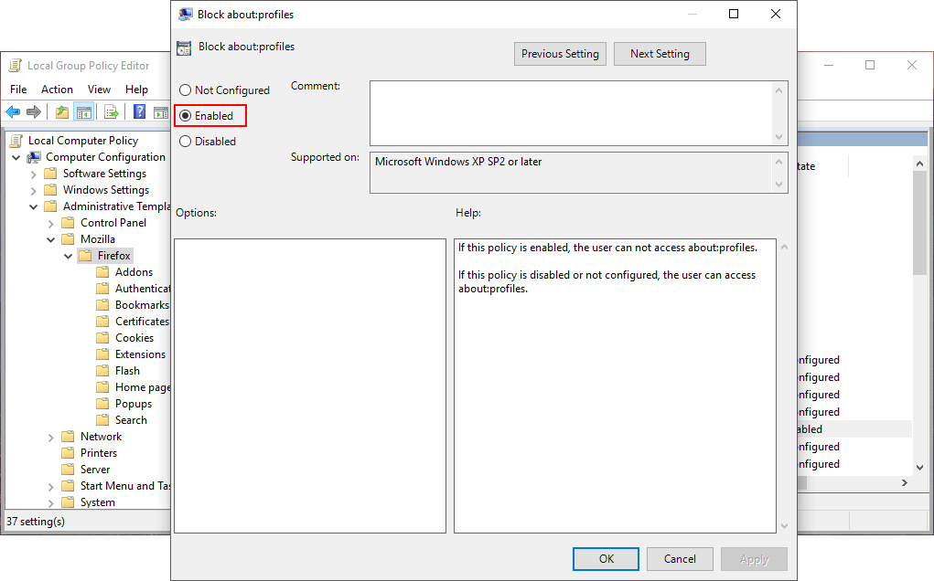Click the Local Group Policy Editor title icon

coord(15,66)
